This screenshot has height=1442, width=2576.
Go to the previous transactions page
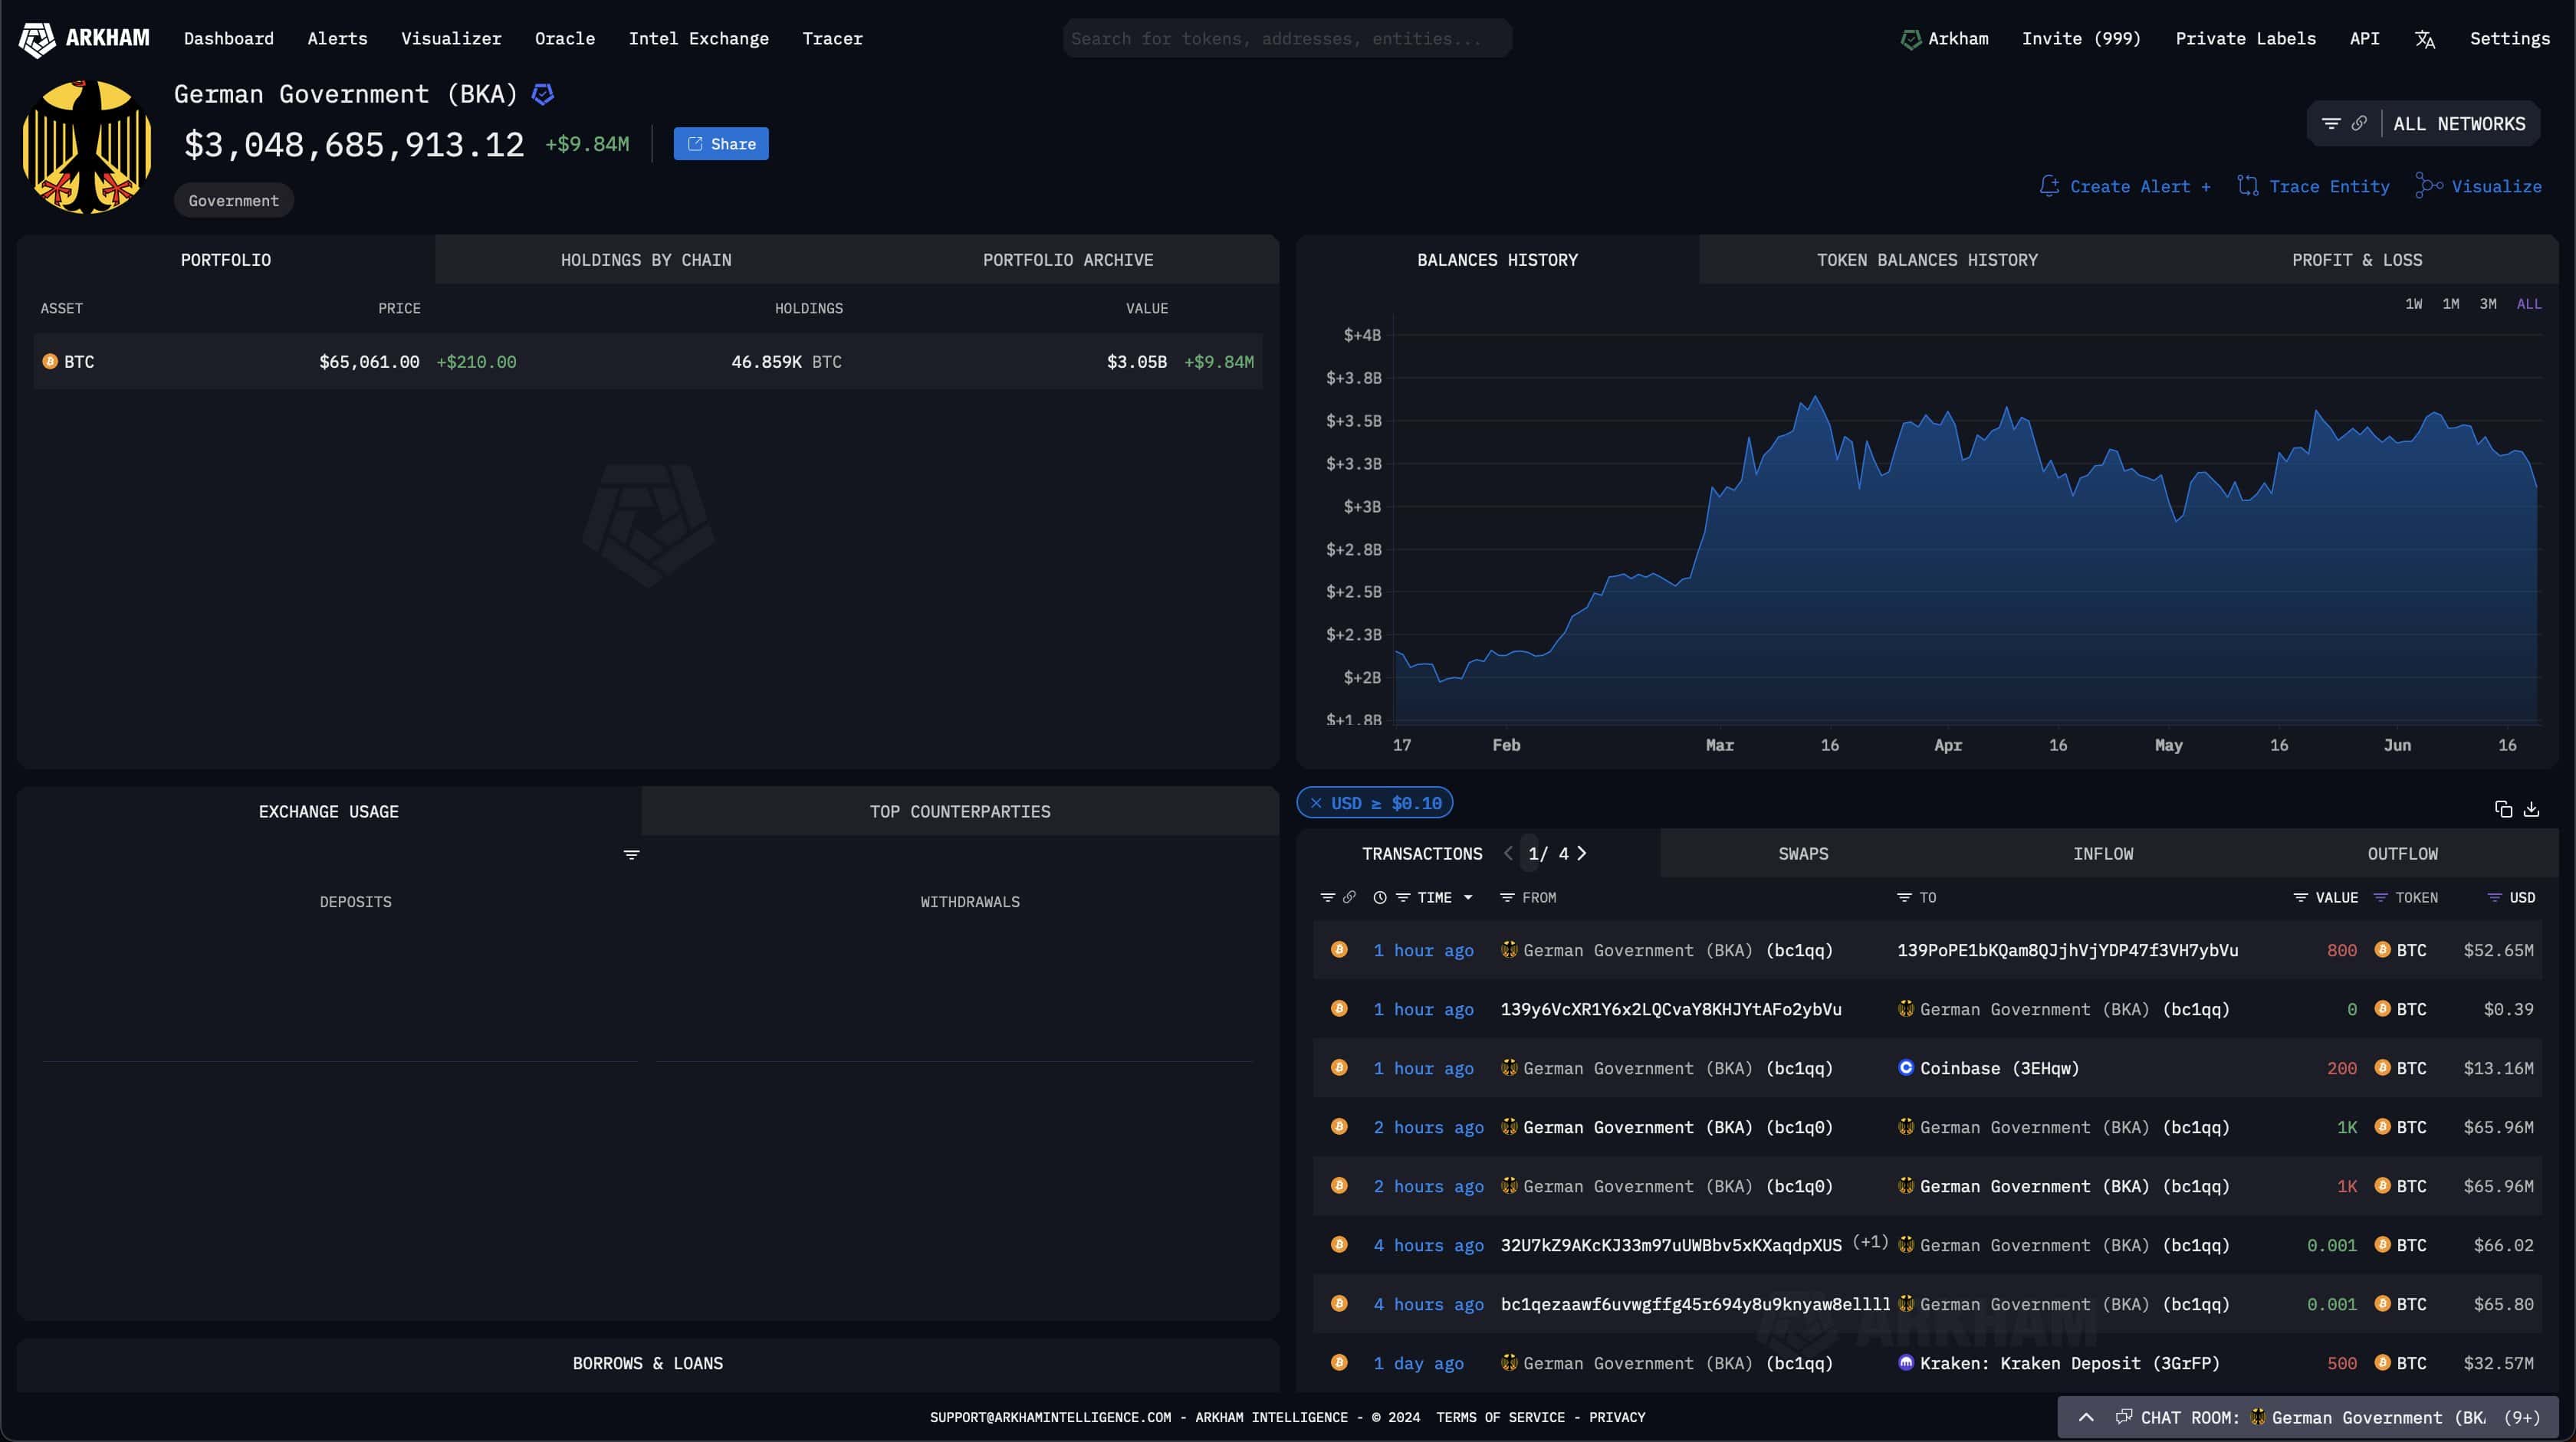tap(1508, 853)
